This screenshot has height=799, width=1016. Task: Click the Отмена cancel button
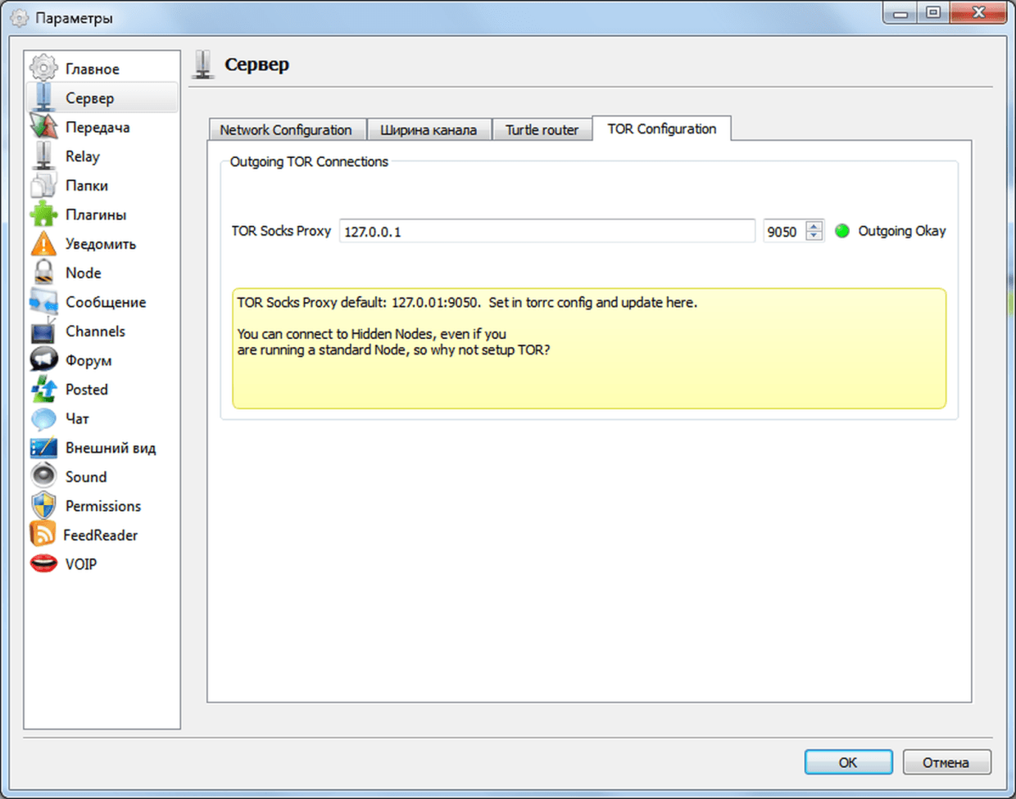(x=946, y=762)
